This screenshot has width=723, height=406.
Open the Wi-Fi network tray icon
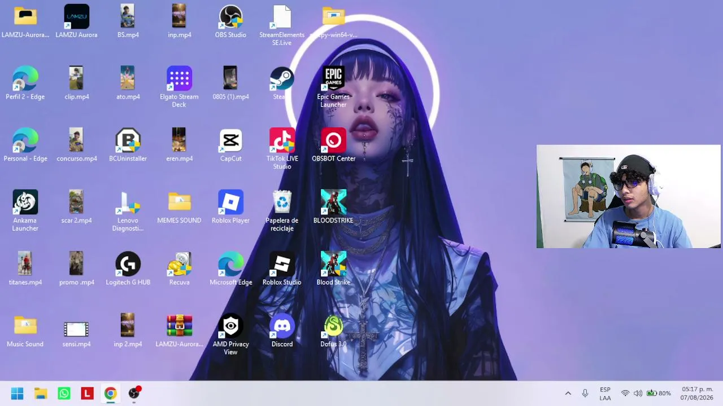tap(625, 394)
